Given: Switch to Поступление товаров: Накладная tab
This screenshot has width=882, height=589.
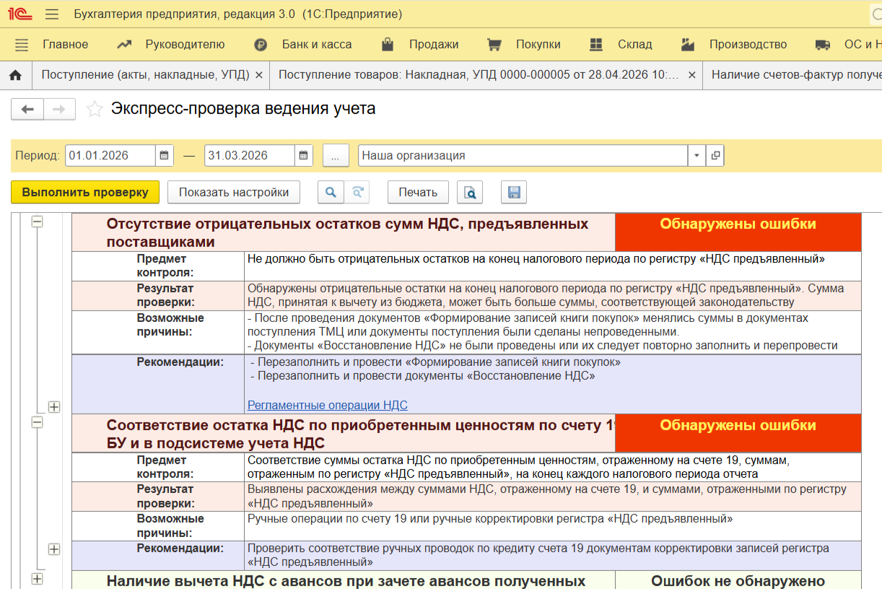Looking at the screenshot, I should [479, 74].
